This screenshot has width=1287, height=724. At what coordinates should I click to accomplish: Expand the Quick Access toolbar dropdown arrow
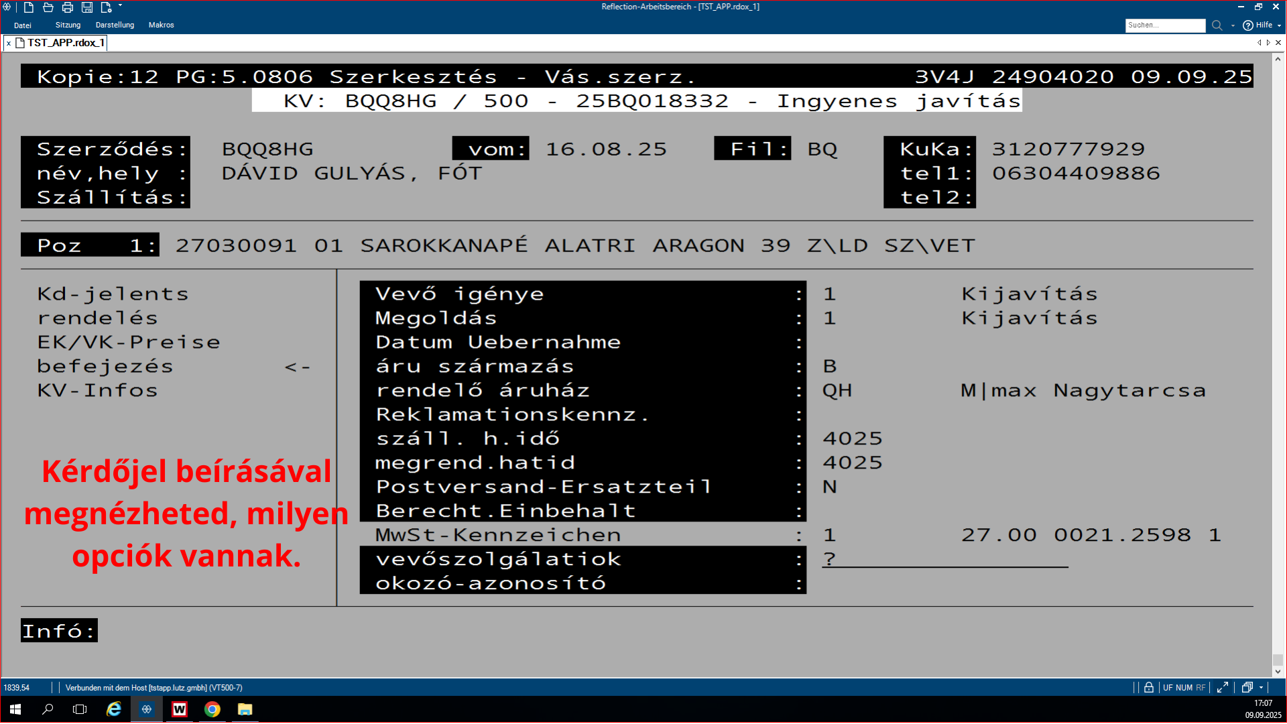click(x=121, y=6)
